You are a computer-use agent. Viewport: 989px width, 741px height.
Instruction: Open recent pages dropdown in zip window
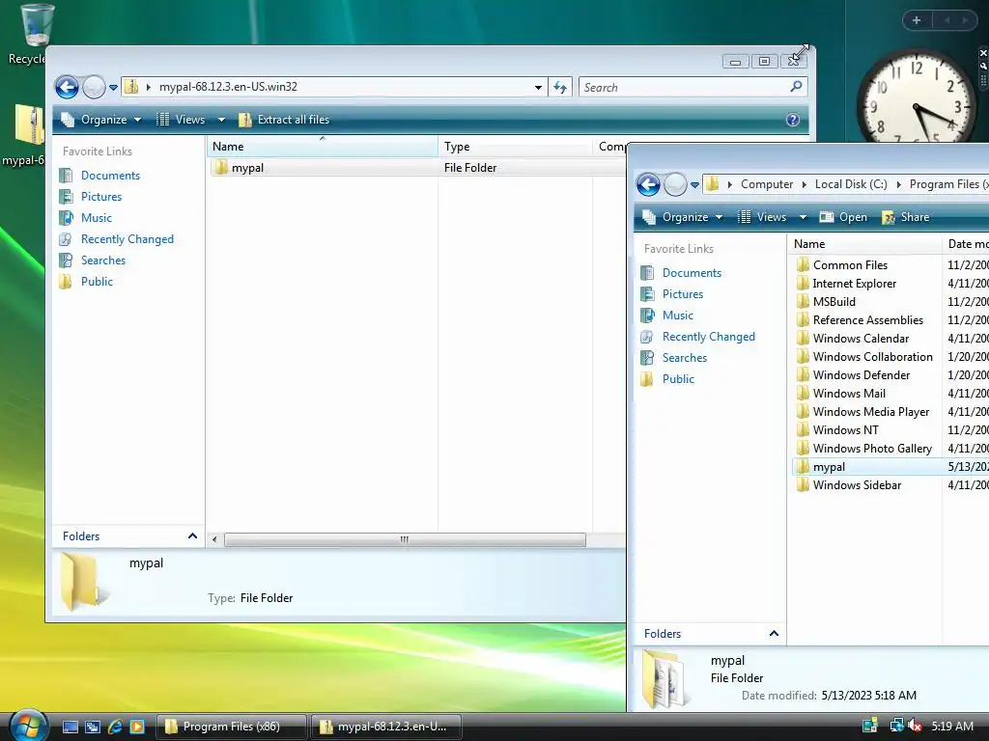[x=114, y=88]
